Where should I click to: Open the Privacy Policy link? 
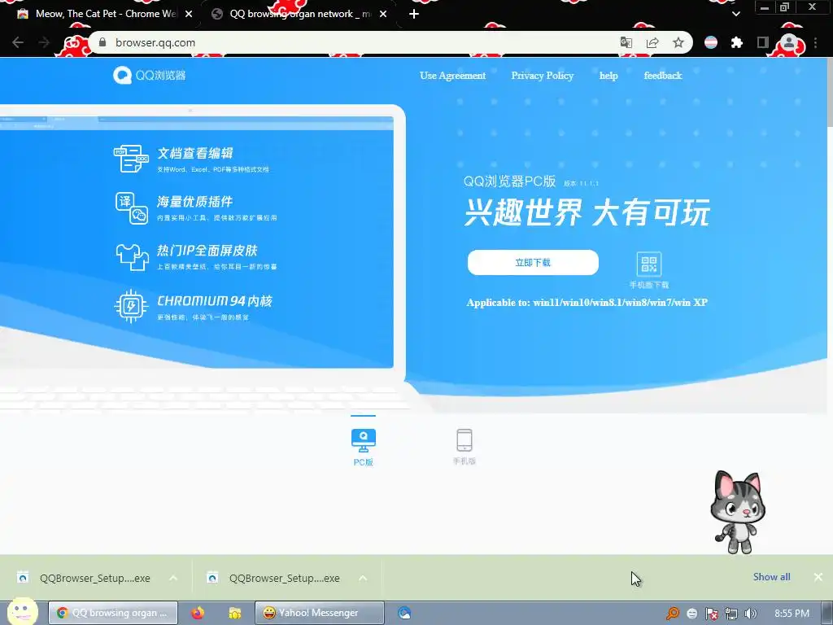(x=543, y=76)
